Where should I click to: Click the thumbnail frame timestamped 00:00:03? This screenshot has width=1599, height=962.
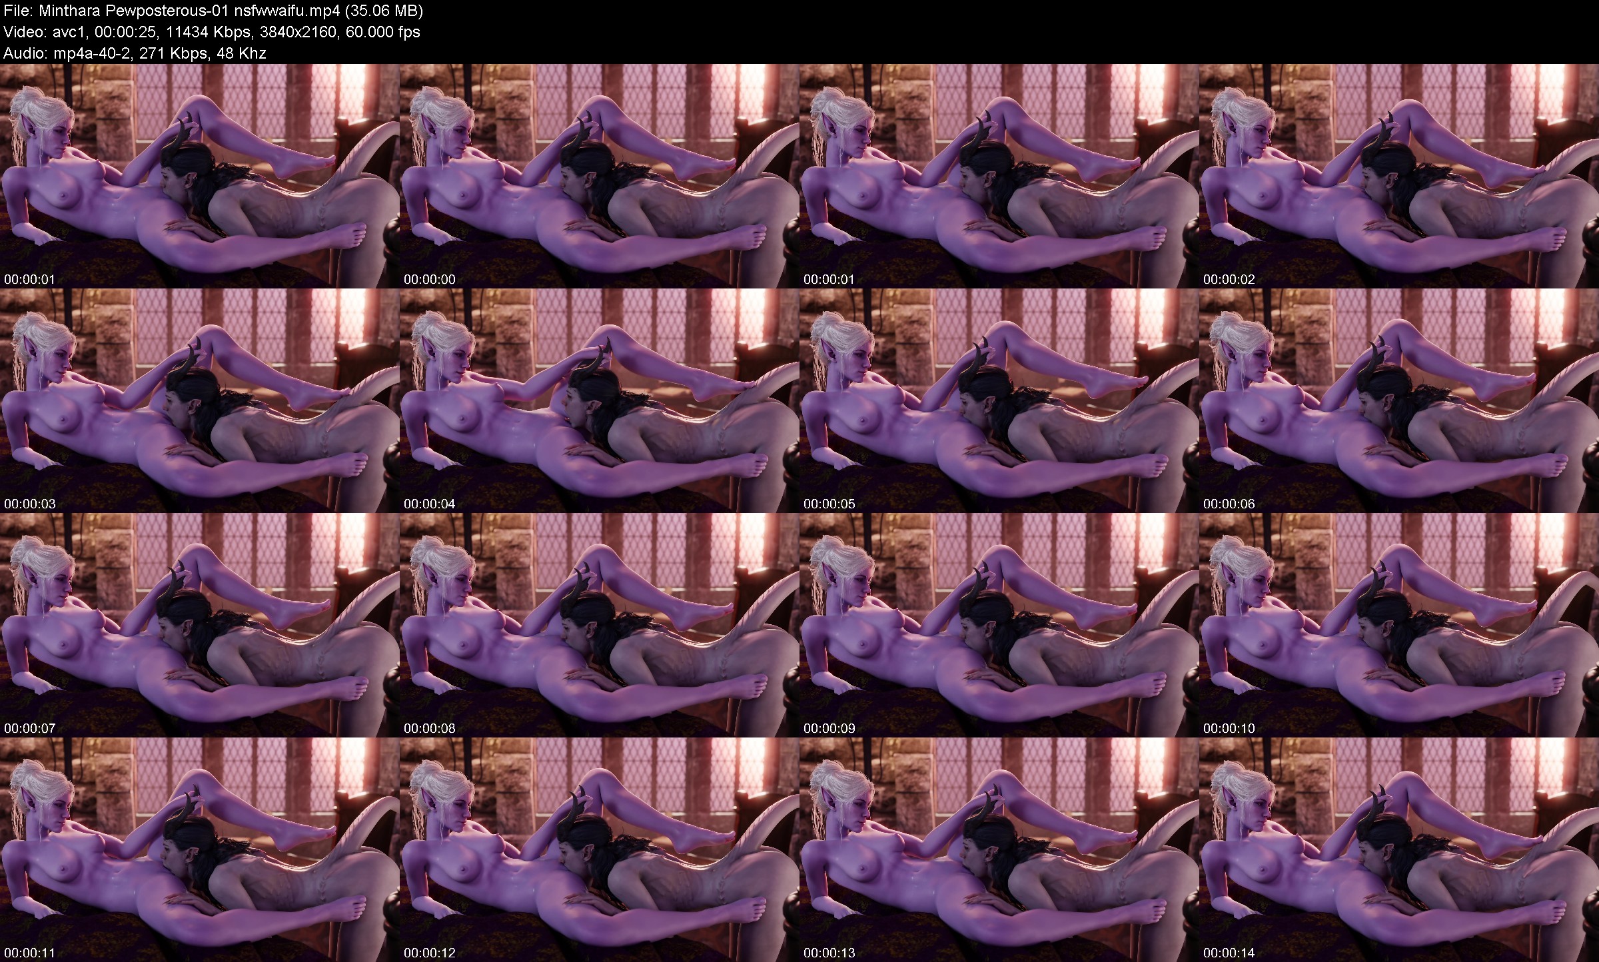click(x=200, y=400)
